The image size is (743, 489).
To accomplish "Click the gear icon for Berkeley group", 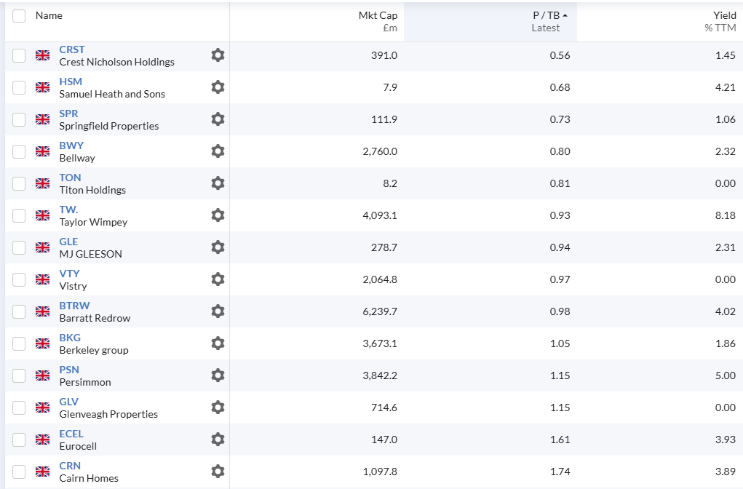I will click(x=218, y=343).
